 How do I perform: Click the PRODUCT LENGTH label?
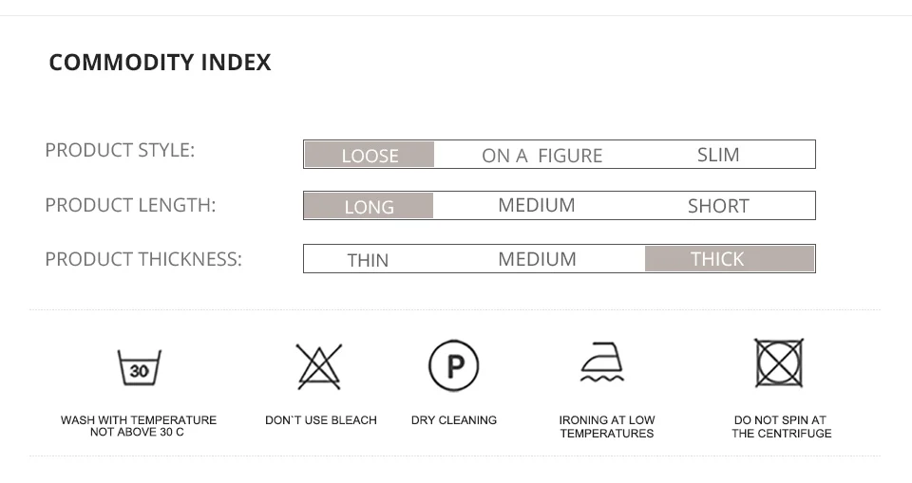pyautogui.click(x=130, y=205)
